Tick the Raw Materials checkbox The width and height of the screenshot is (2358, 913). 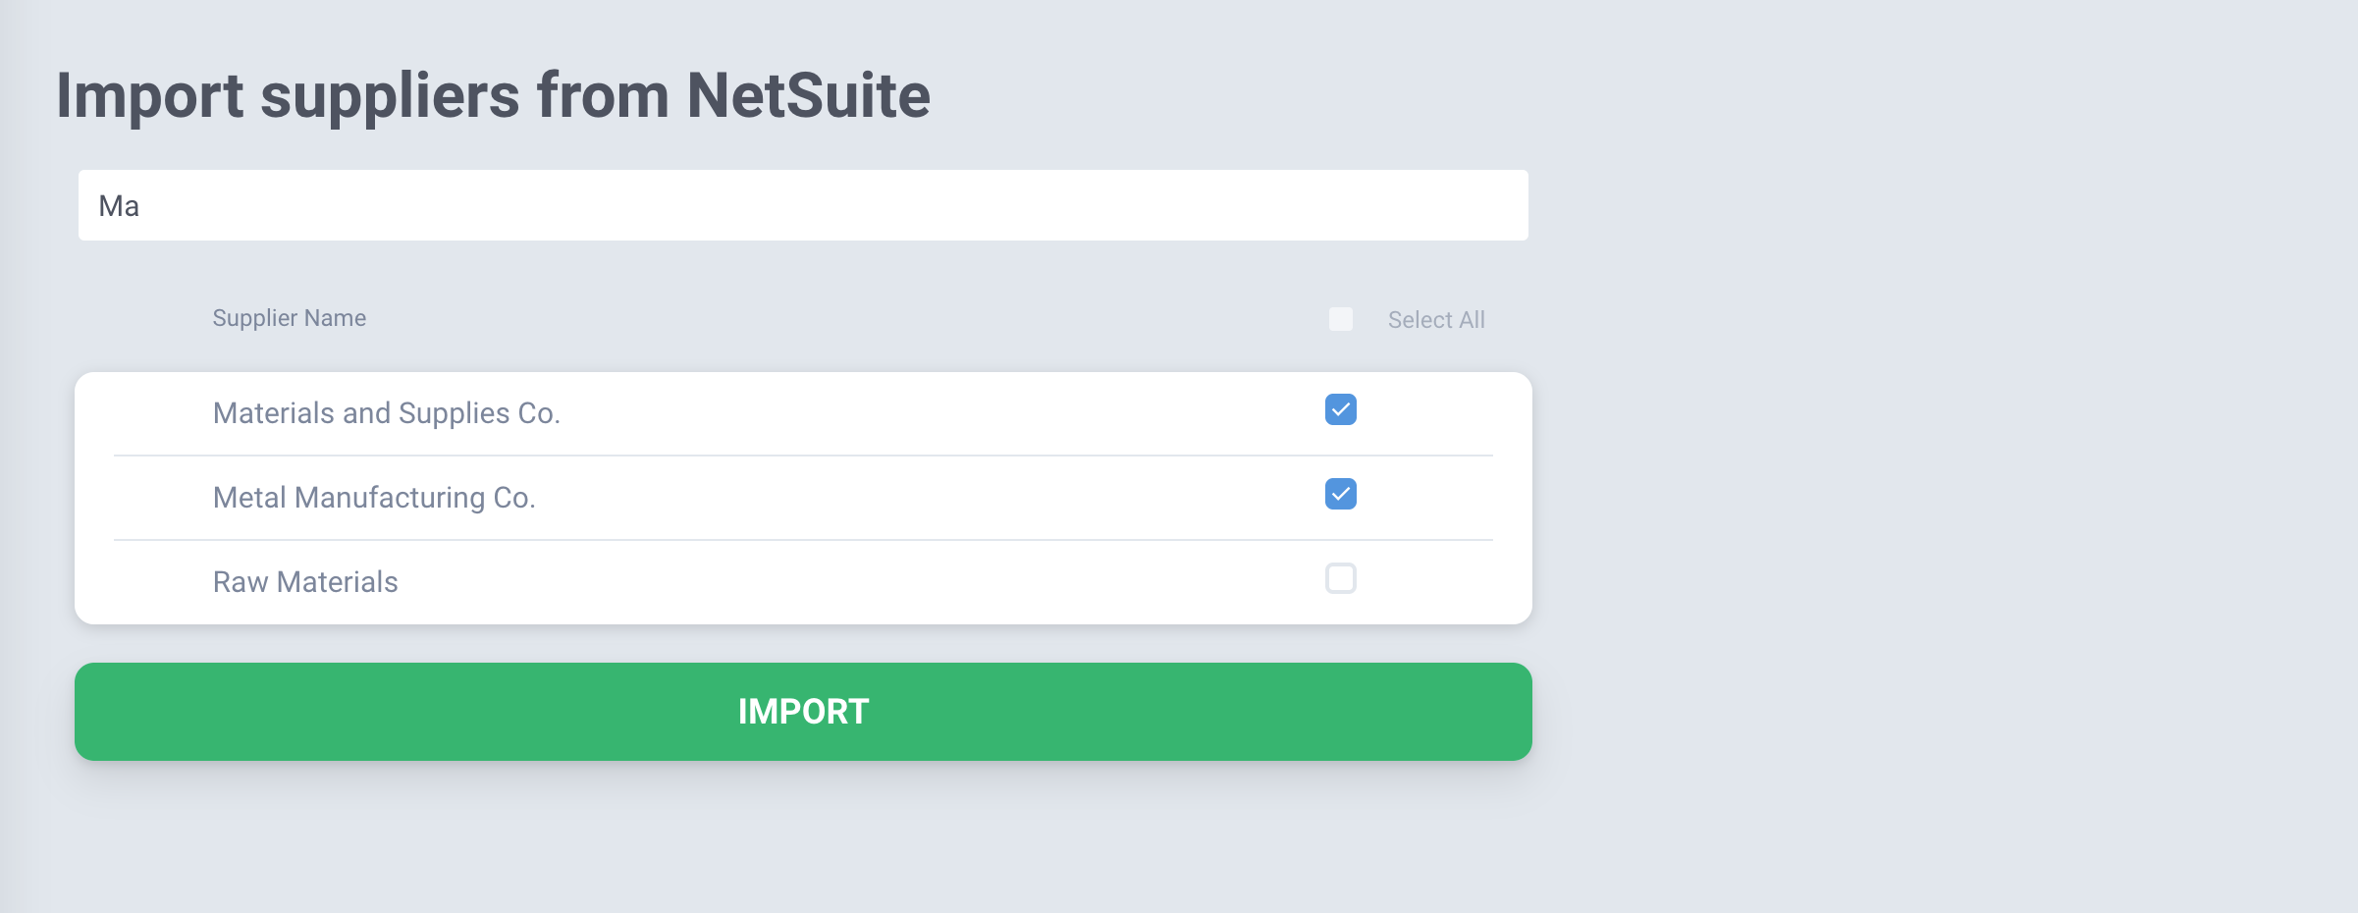[1340, 578]
